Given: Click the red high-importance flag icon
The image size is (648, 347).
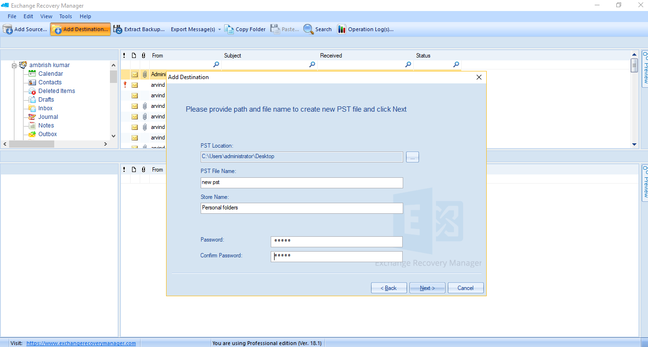Looking at the screenshot, I should tap(125, 85).
